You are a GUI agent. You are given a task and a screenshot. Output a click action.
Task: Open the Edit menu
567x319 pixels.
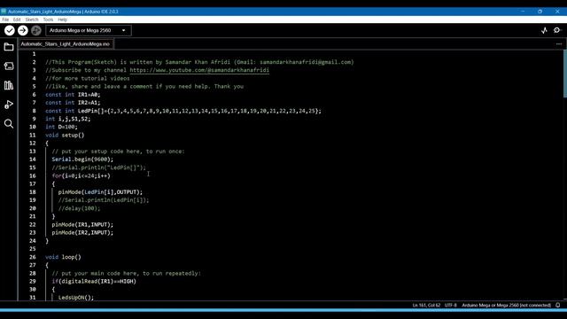pos(17,19)
